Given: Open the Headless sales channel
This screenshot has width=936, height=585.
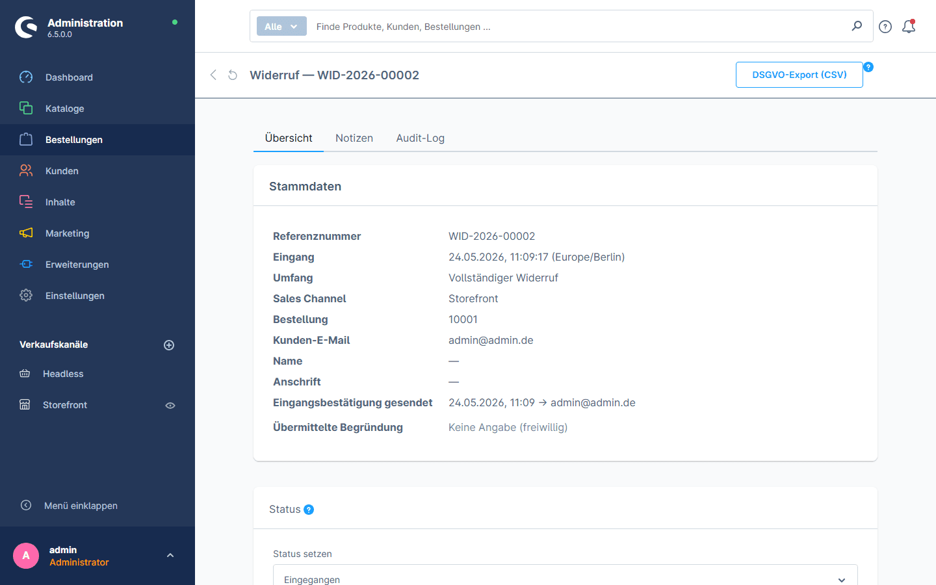Looking at the screenshot, I should click(63, 374).
